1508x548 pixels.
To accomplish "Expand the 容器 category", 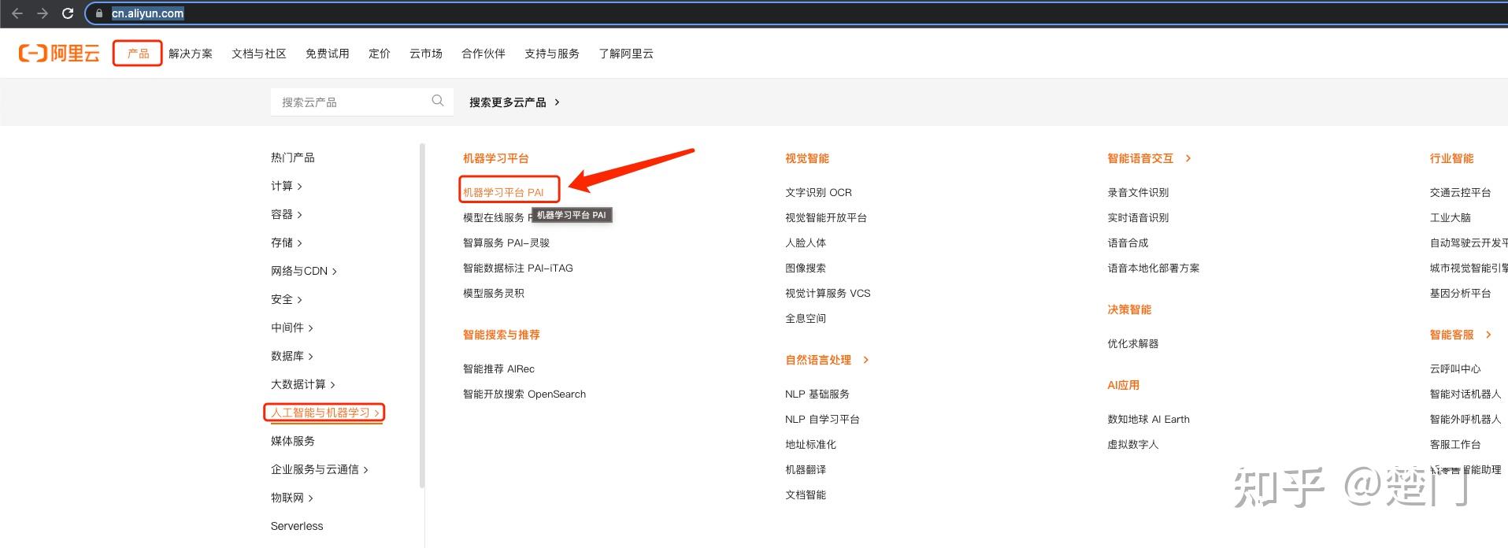I will point(287,214).
